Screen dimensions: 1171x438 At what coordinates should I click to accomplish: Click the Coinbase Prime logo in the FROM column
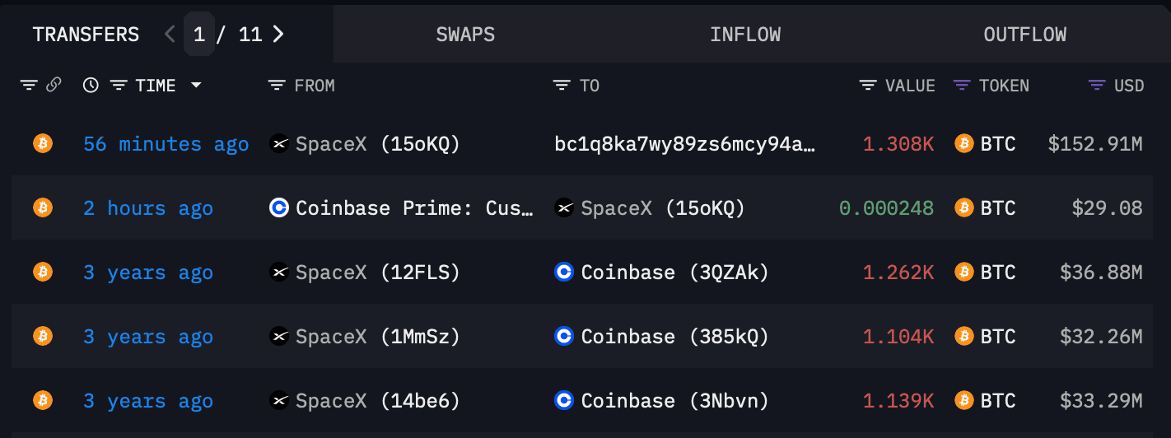(x=279, y=208)
